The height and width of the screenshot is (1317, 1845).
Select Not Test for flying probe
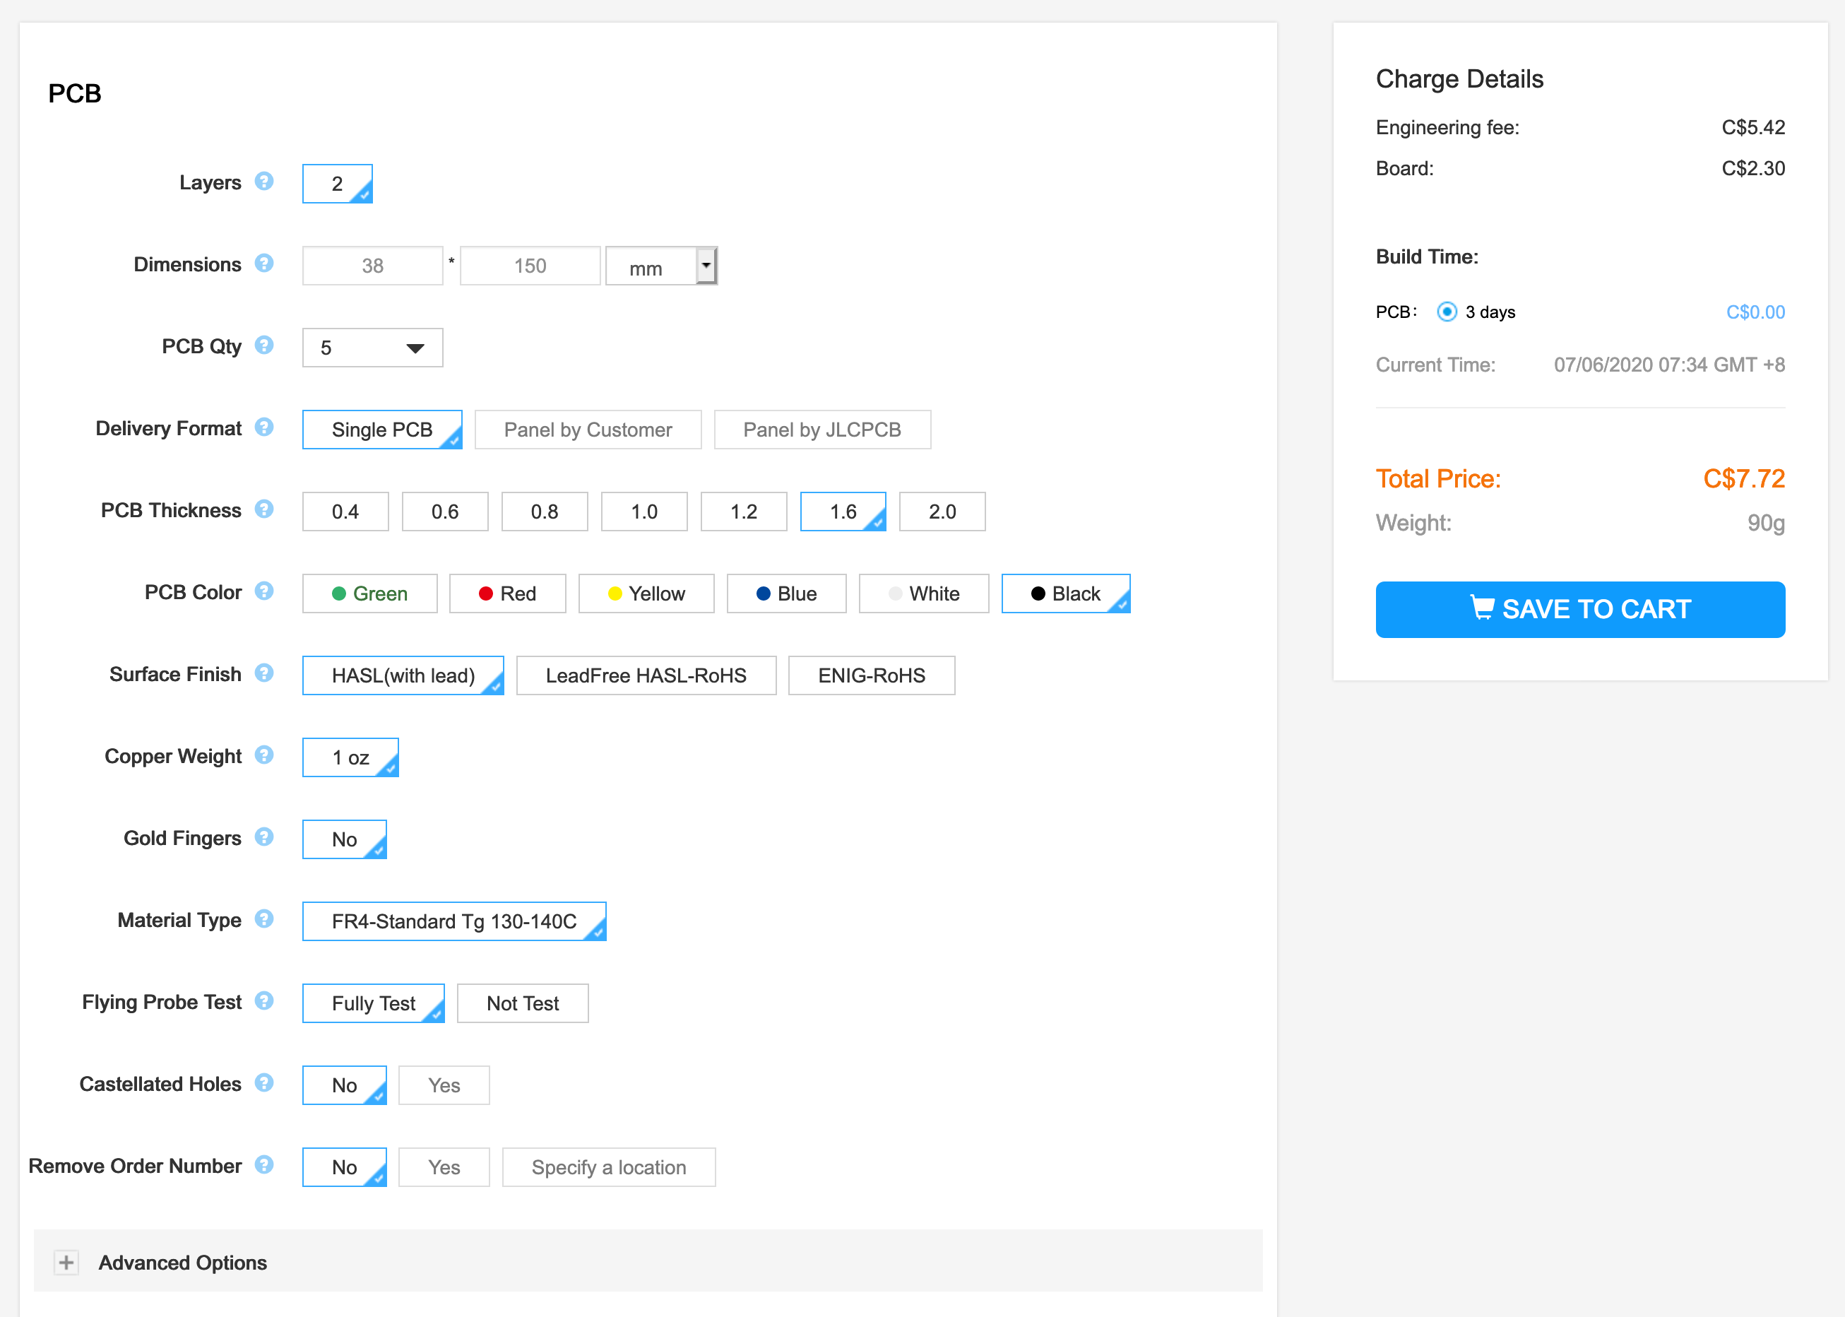click(x=523, y=1004)
